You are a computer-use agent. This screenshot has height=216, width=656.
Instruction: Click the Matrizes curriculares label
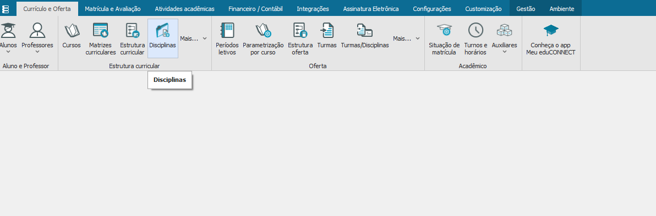click(100, 49)
